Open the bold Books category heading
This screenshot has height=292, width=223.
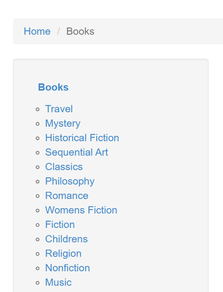tap(53, 87)
